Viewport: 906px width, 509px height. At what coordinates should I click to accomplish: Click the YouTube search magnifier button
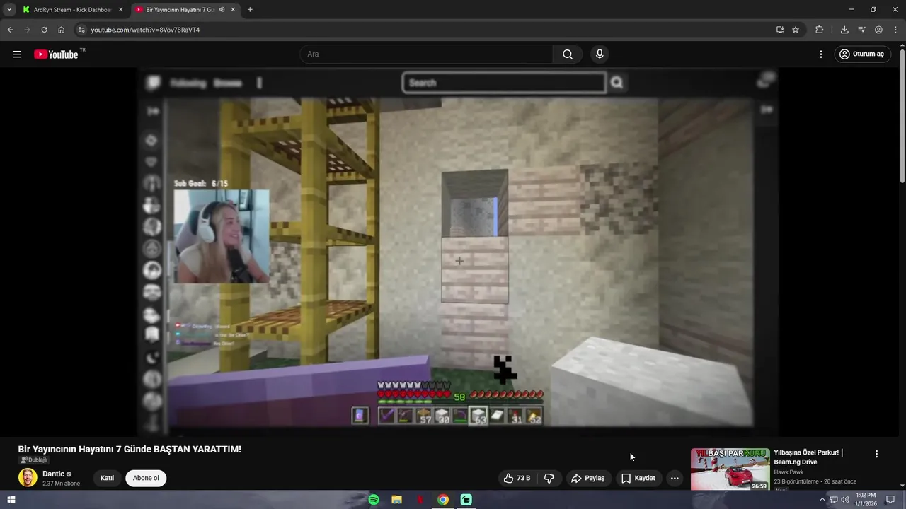coord(568,54)
